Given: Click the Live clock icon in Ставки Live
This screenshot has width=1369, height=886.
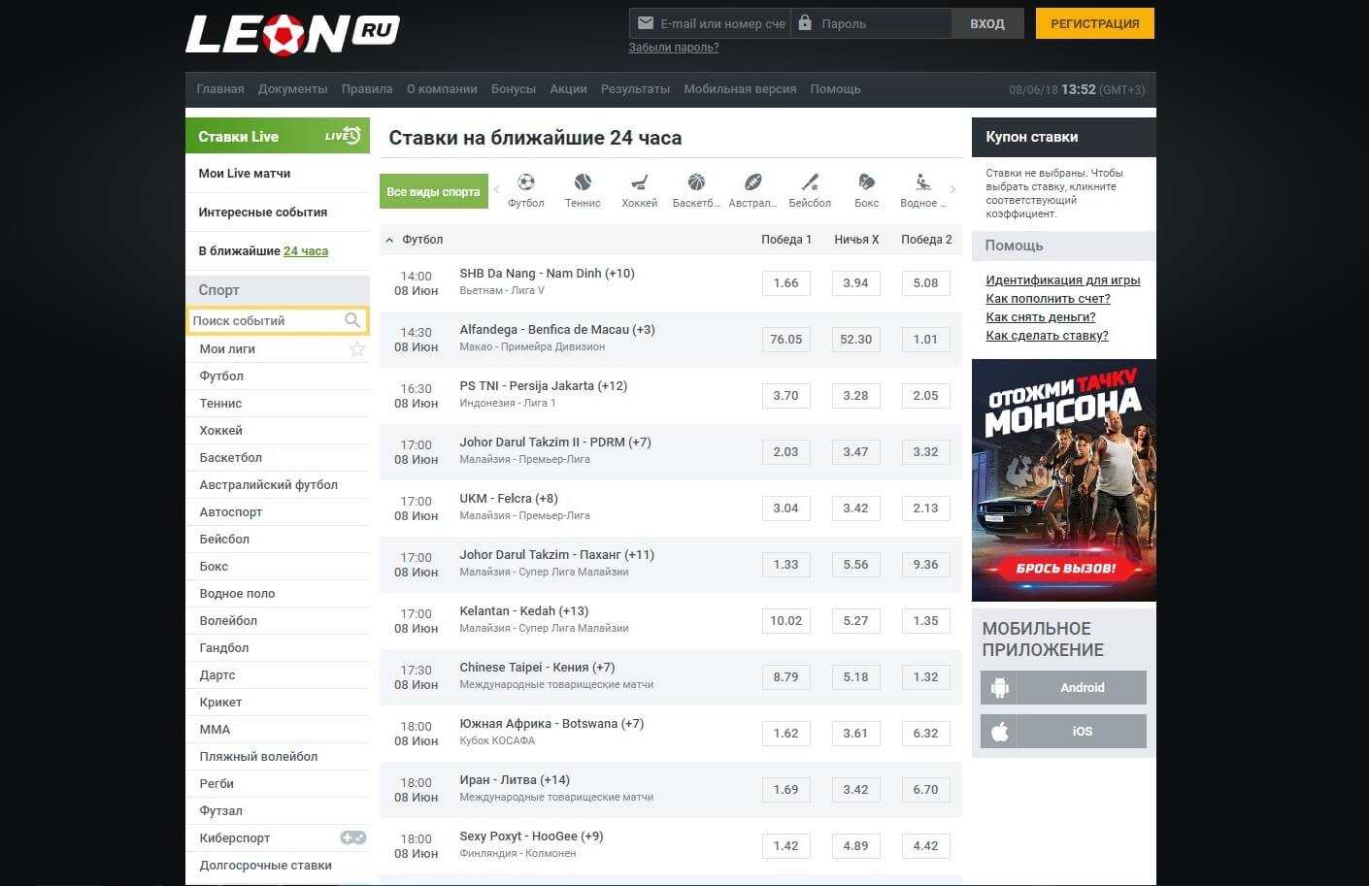Looking at the screenshot, I should tap(343, 136).
